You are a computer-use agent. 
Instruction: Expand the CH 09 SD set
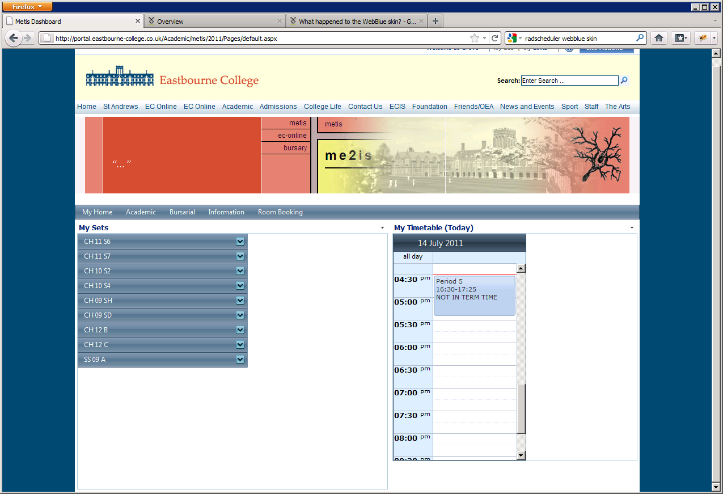click(x=240, y=315)
